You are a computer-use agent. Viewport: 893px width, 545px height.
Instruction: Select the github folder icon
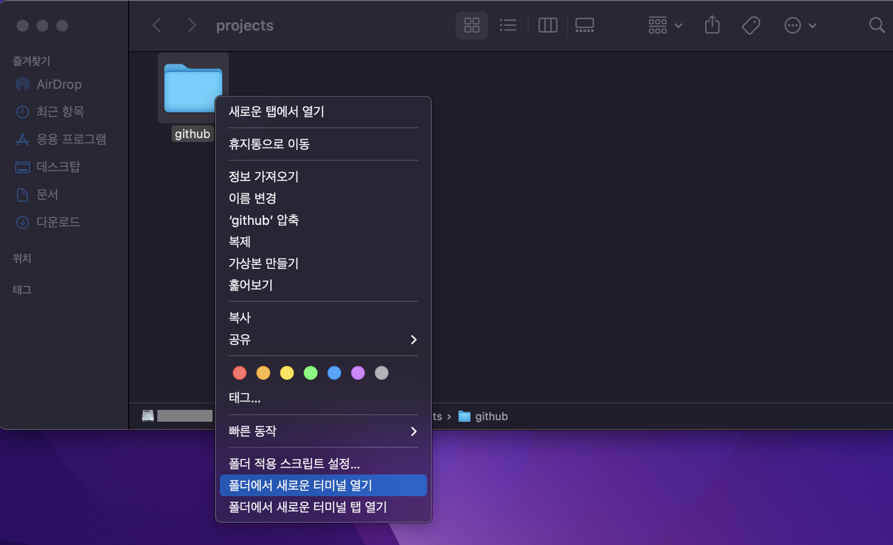click(193, 88)
